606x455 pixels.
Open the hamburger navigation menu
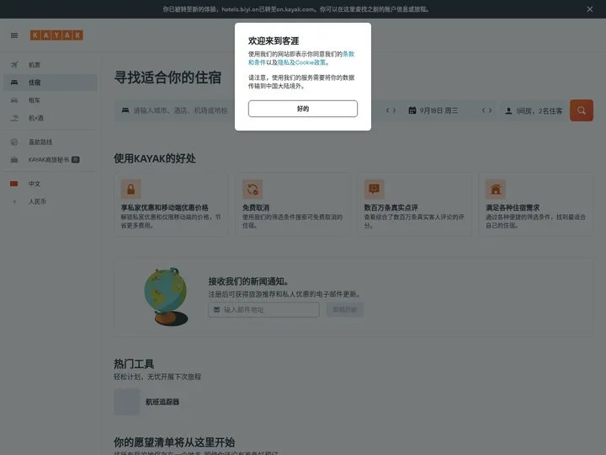click(14, 35)
